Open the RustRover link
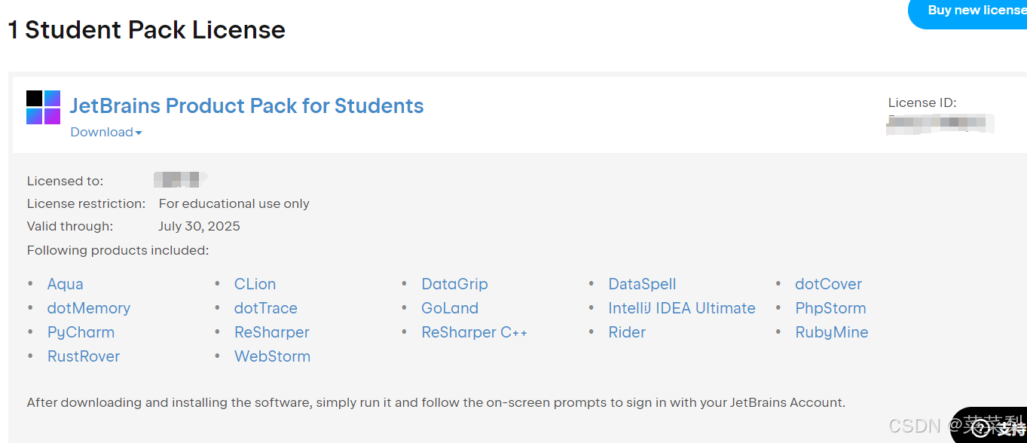1027x443 pixels. 84,356
